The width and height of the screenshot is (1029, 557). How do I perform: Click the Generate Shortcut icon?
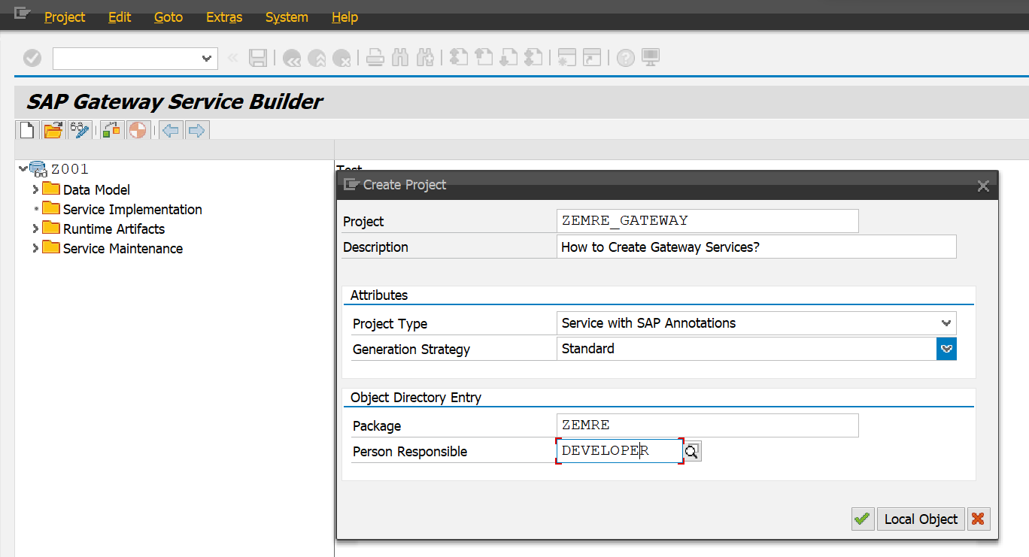pyautogui.click(x=592, y=58)
